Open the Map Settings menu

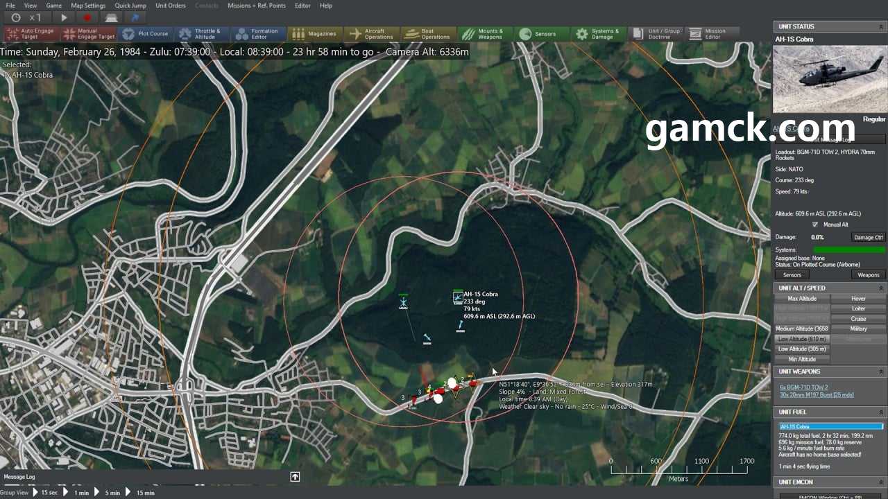pyautogui.click(x=88, y=6)
